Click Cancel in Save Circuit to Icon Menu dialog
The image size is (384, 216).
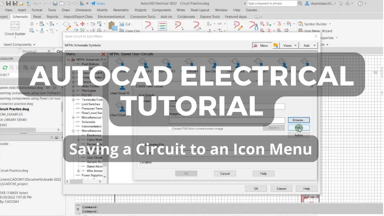click(x=281, y=189)
